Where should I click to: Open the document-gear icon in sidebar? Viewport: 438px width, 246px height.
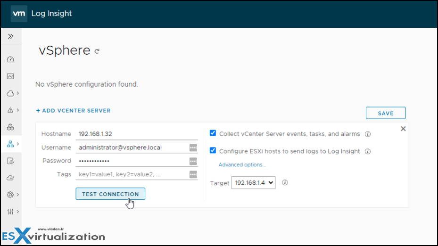click(10, 161)
